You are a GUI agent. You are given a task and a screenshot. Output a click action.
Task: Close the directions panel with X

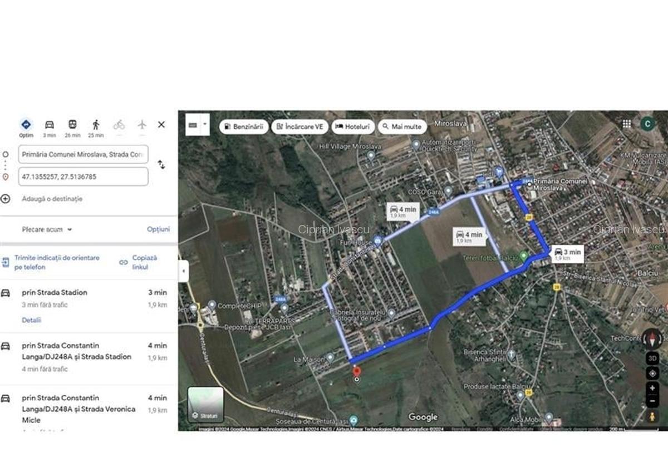pos(161,125)
